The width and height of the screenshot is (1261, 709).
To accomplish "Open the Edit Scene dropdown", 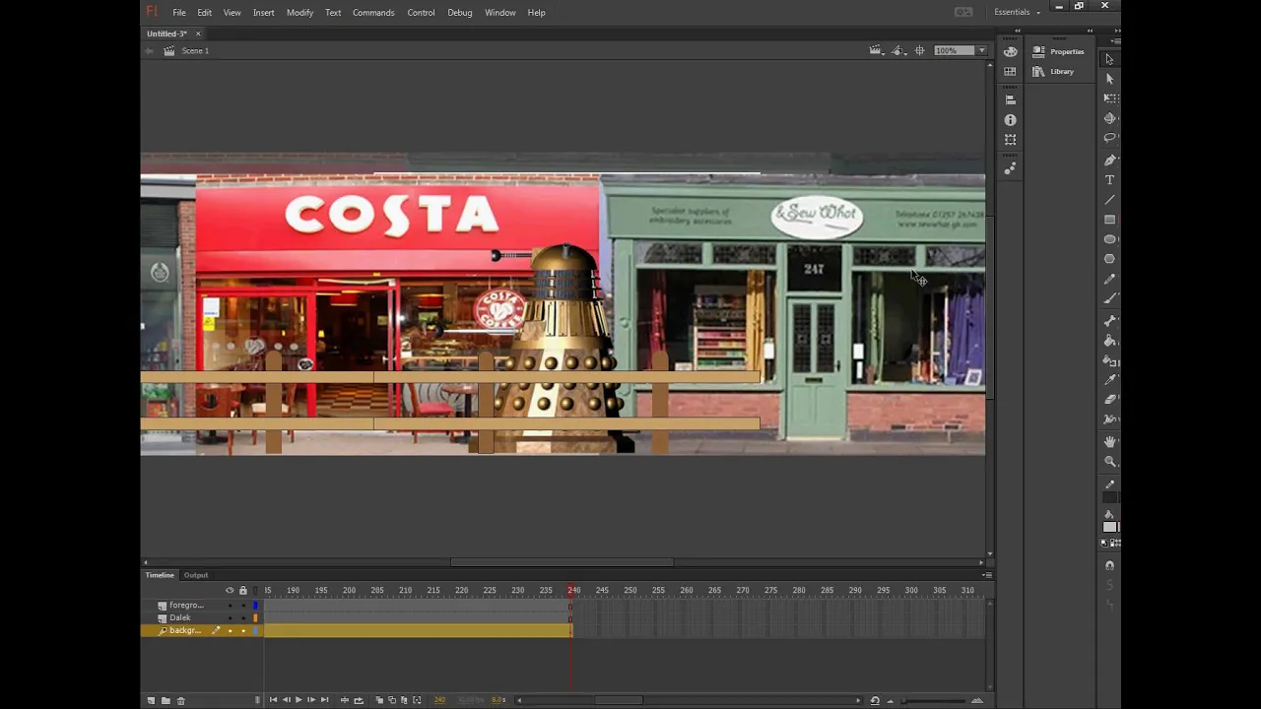I will (x=876, y=50).
